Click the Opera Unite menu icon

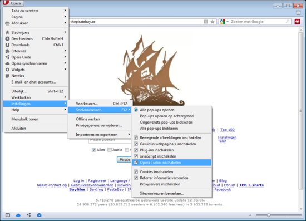click(x=7, y=57)
